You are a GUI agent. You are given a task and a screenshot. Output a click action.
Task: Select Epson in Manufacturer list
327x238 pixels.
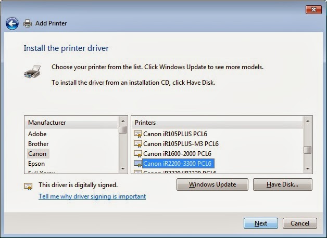click(36, 164)
